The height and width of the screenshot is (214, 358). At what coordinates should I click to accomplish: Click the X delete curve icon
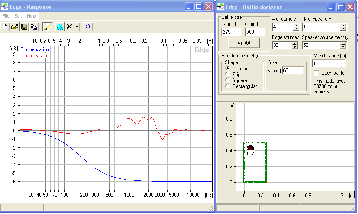coord(69,27)
